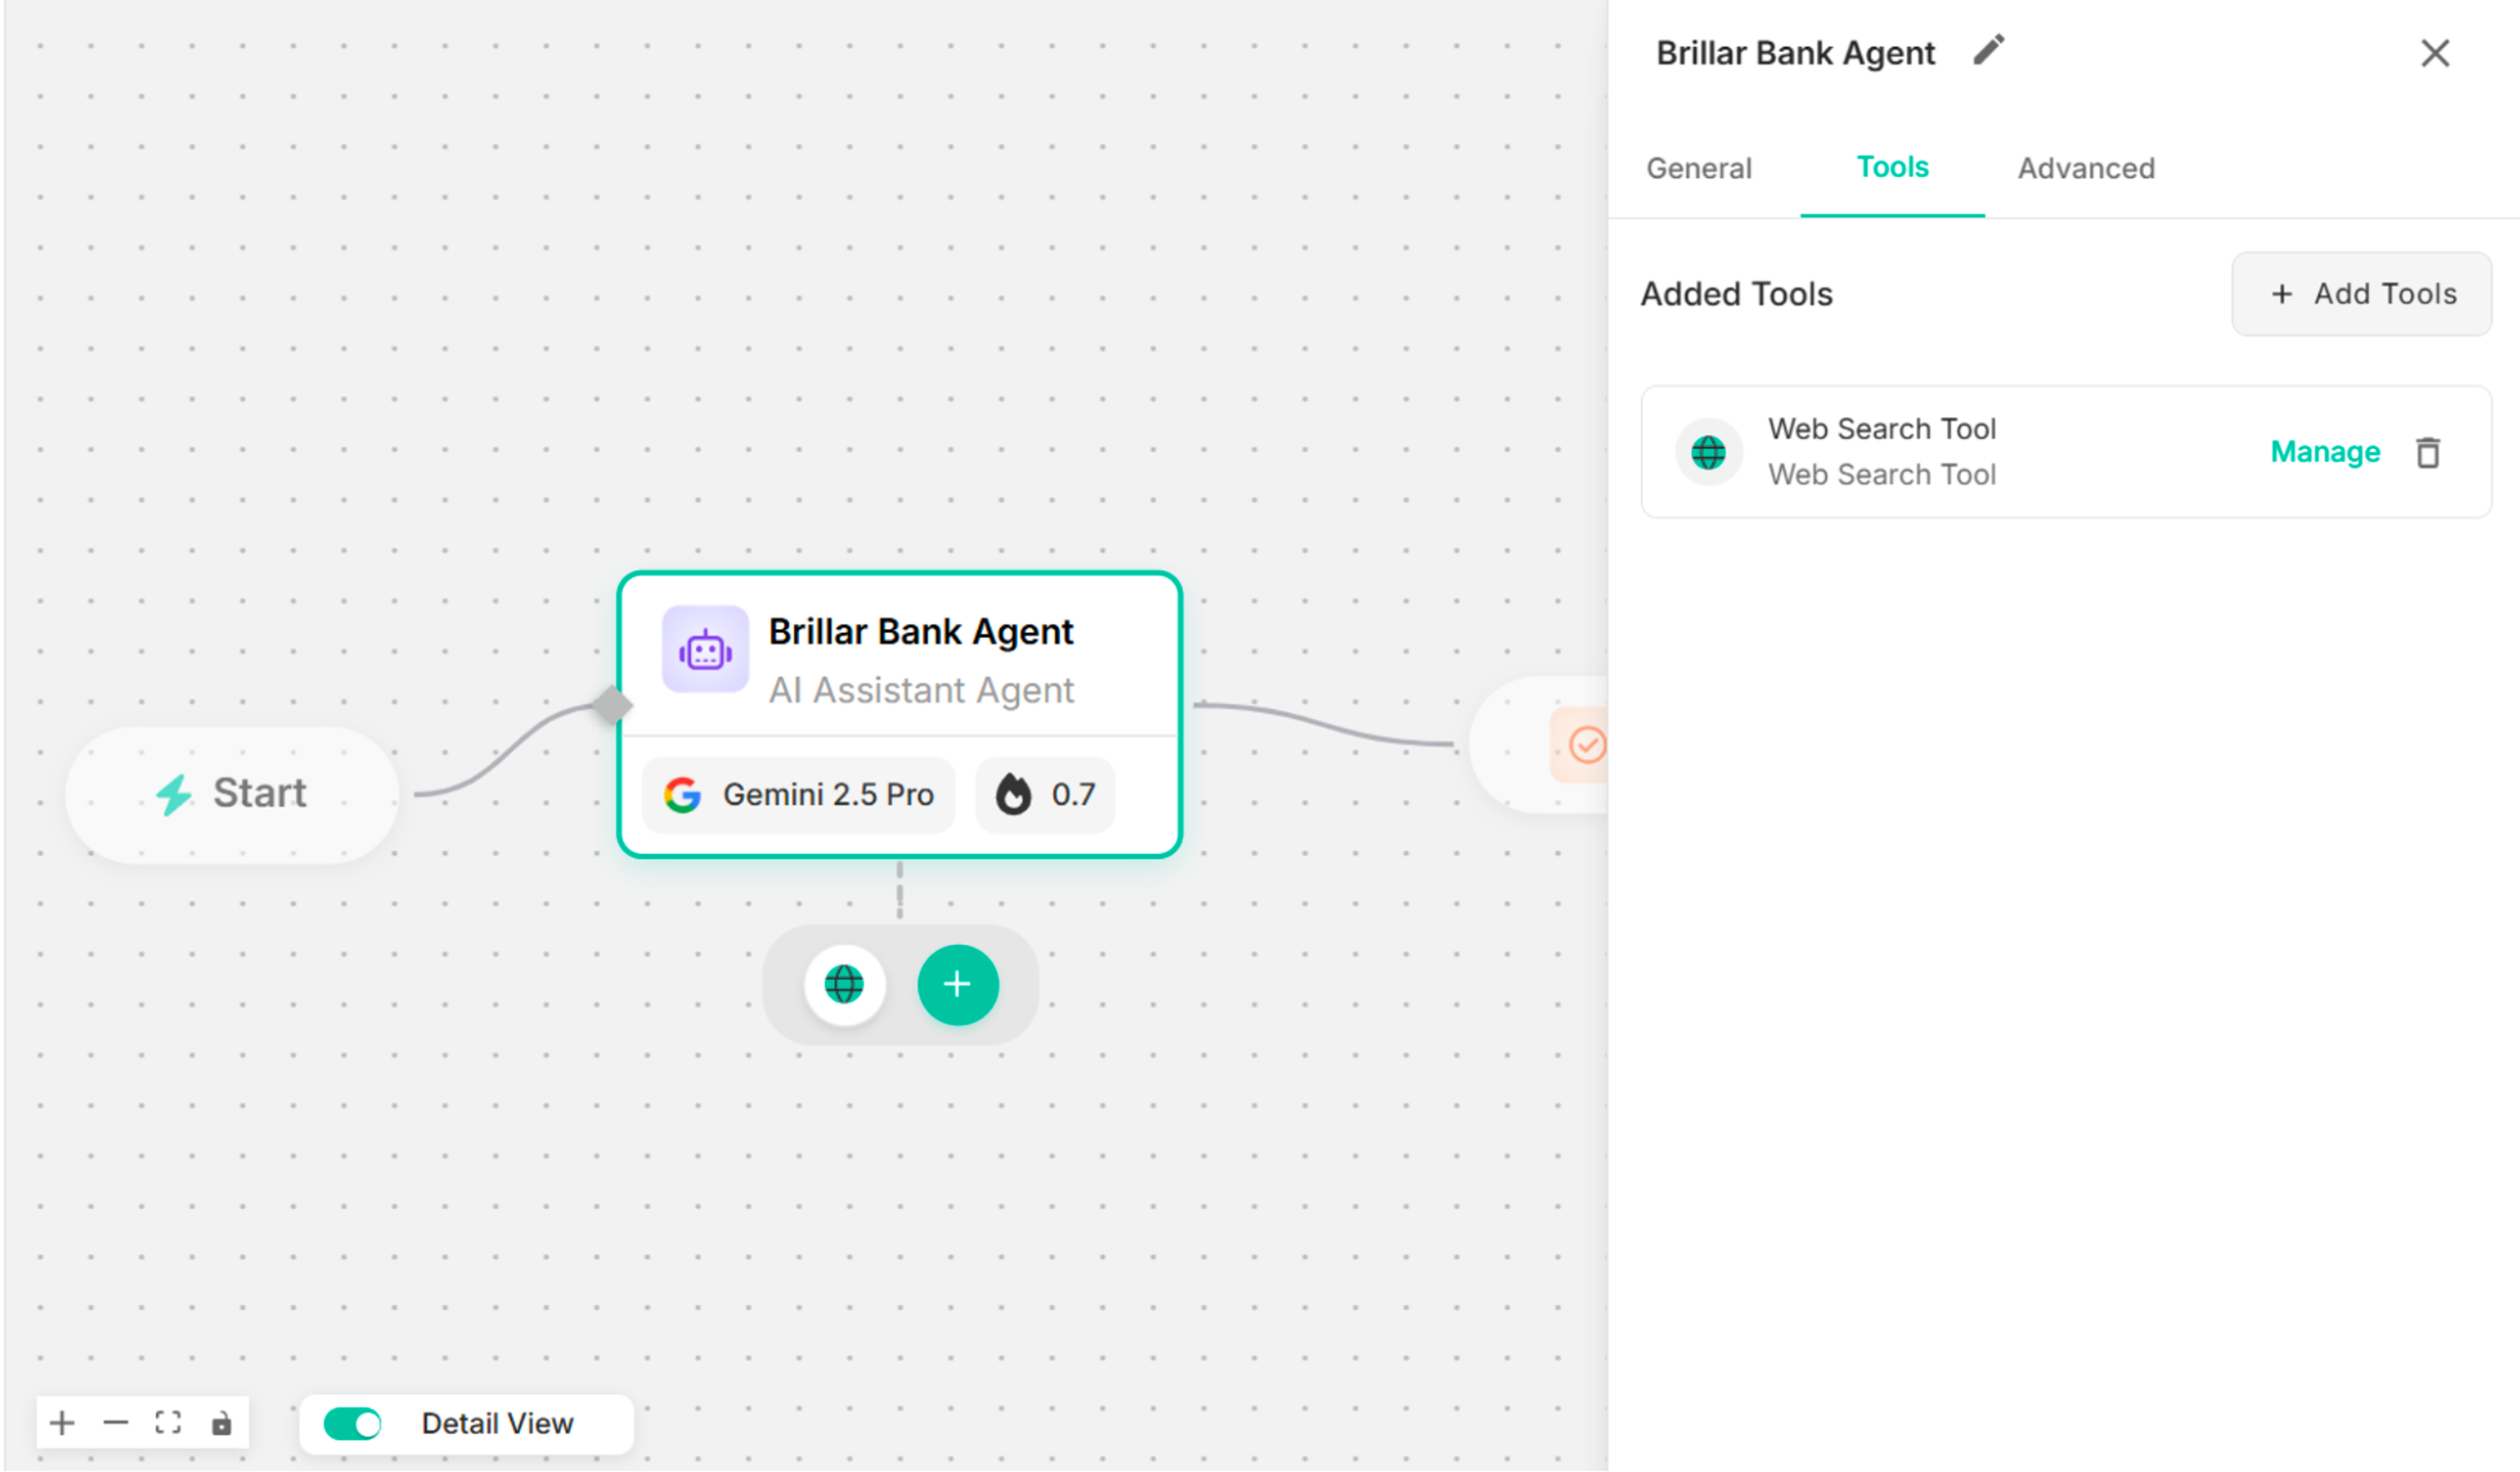The height and width of the screenshot is (1472, 2520).
Task: Select the robot icon on Brillar Bank Agent node
Action: pyautogui.click(x=705, y=649)
